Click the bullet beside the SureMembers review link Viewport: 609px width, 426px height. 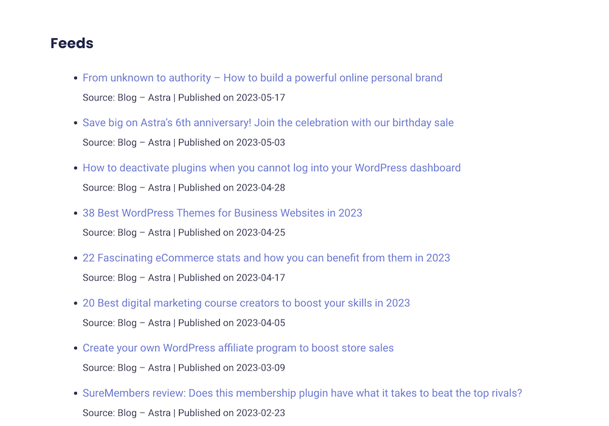[x=76, y=393]
